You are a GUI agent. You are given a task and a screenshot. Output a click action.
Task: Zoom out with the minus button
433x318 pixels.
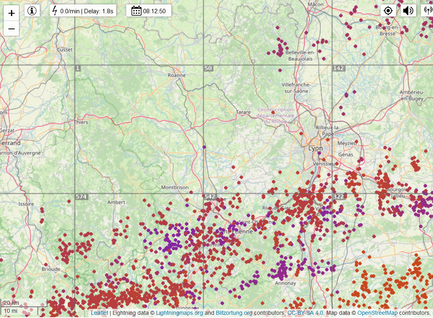tap(11, 29)
